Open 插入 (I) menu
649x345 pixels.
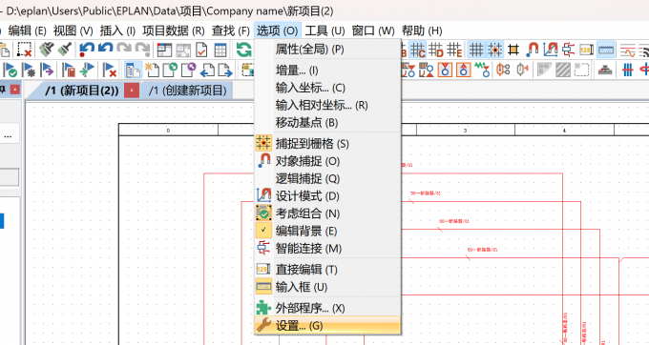click(117, 30)
